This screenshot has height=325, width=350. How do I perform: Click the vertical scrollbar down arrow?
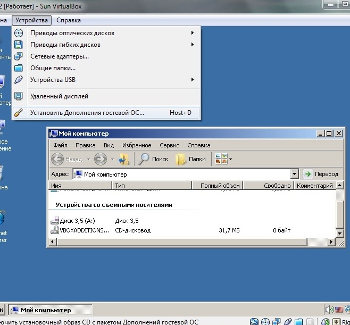(x=339, y=234)
